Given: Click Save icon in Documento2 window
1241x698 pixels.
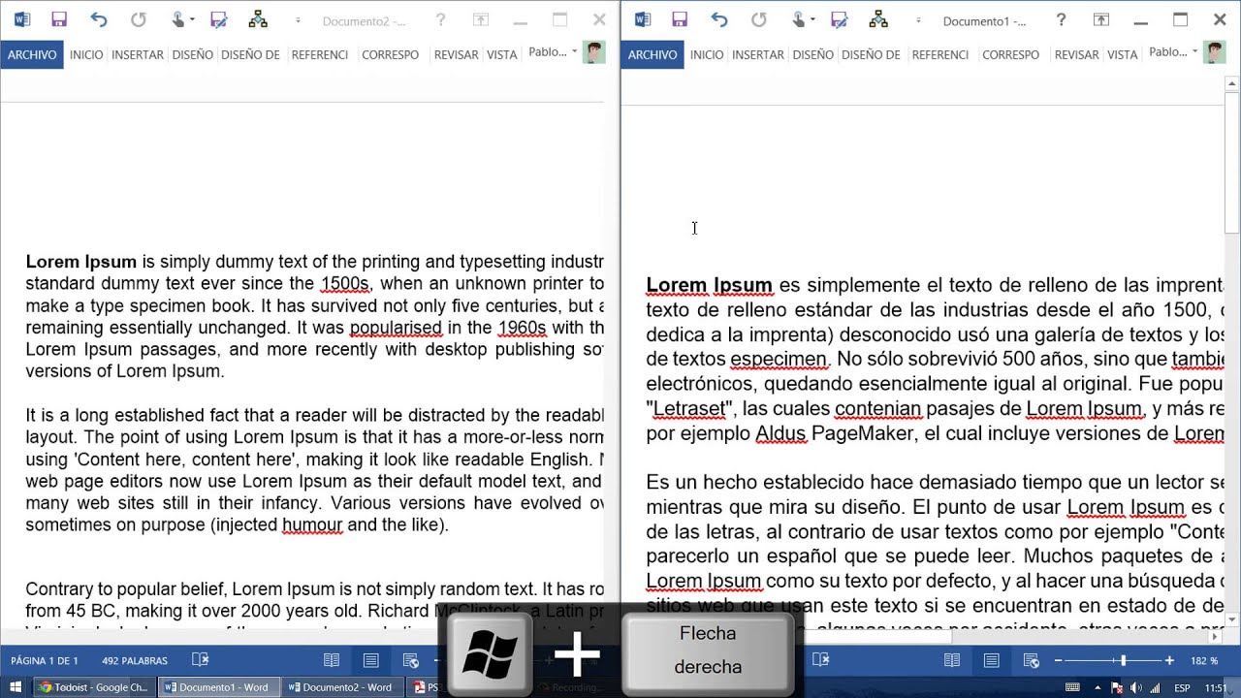Looking at the screenshot, I should click(x=59, y=19).
